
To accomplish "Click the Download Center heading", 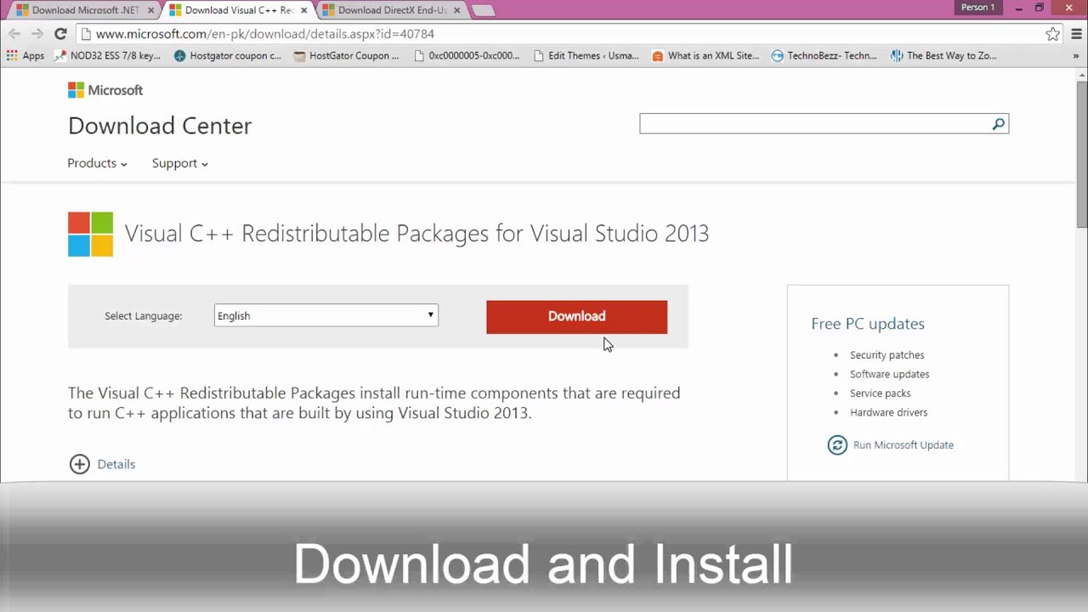I will pos(160,126).
